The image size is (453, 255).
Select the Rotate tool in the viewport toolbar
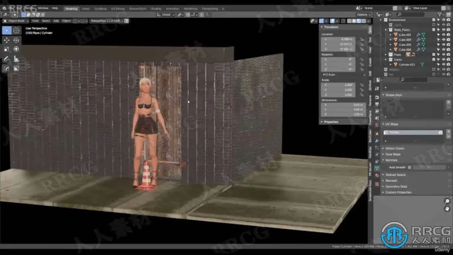16,40
